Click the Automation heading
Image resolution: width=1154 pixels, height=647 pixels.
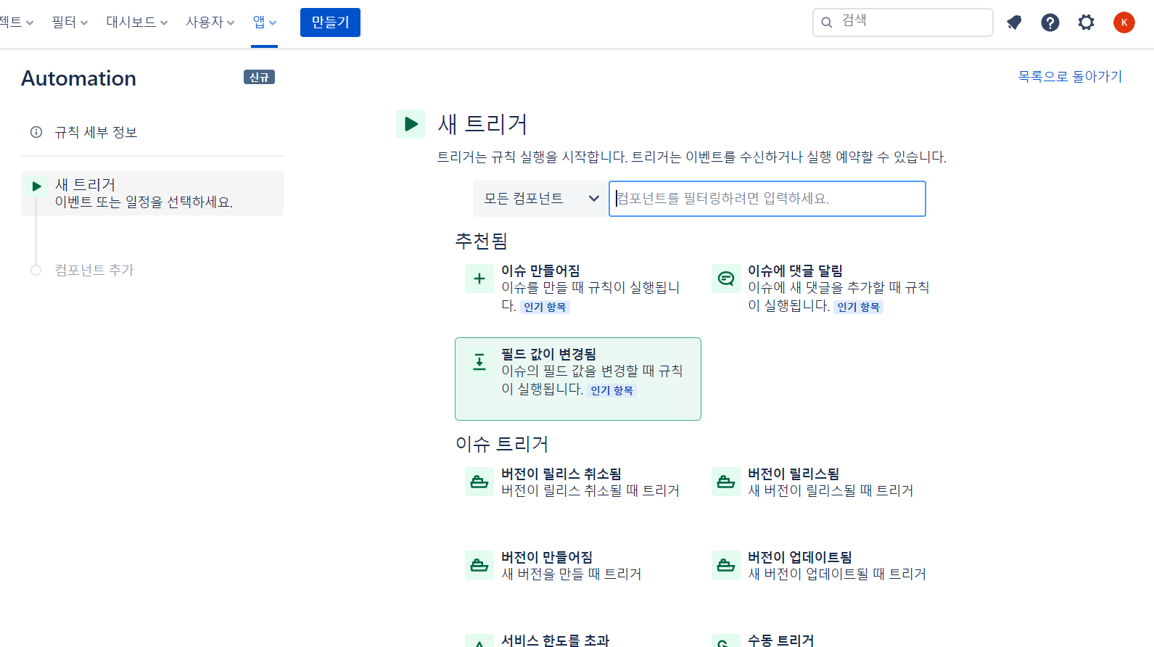point(78,78)
